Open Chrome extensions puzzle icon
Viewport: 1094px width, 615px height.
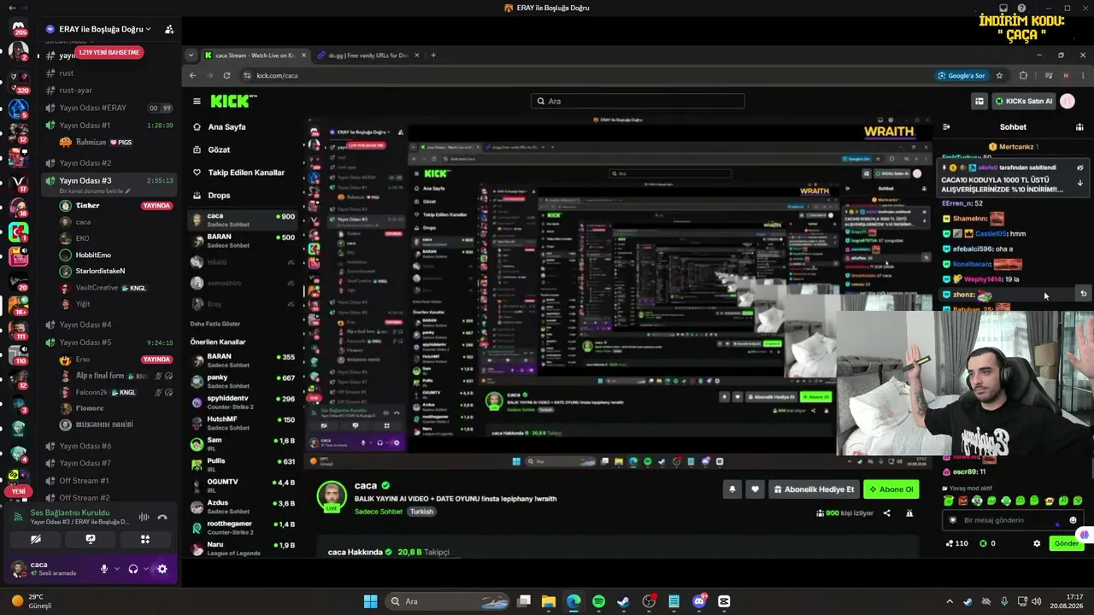click(x=1023, y=75)
